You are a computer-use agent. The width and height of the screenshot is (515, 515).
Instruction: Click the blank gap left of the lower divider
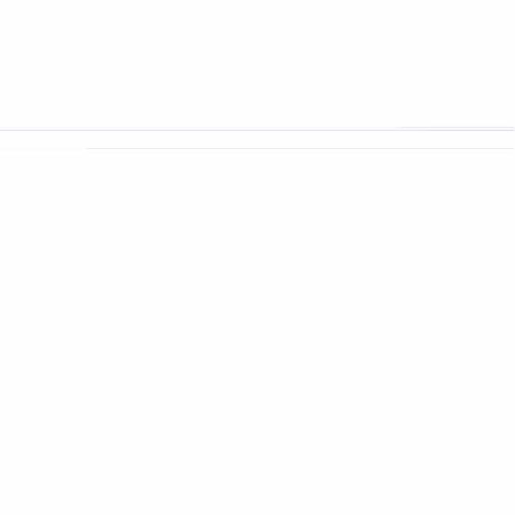click(41, 149)
